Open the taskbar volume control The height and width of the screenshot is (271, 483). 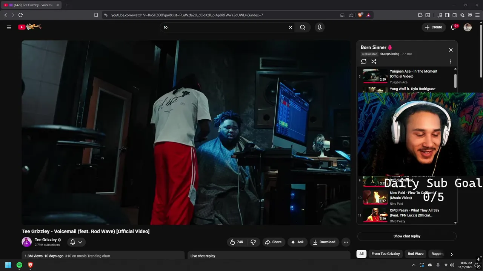[x=452, y=265]
